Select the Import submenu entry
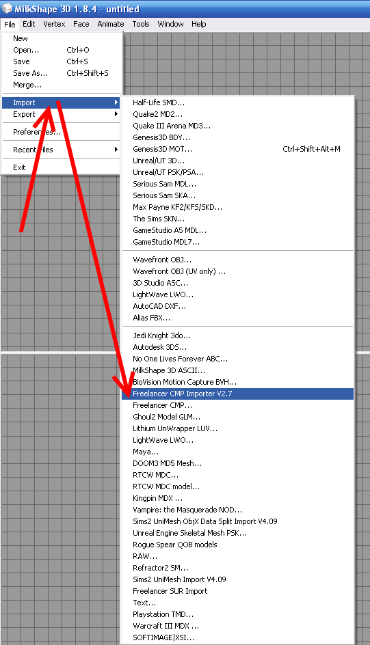The width and height of the screenshot is (370, 645). [x=61, y=102]
